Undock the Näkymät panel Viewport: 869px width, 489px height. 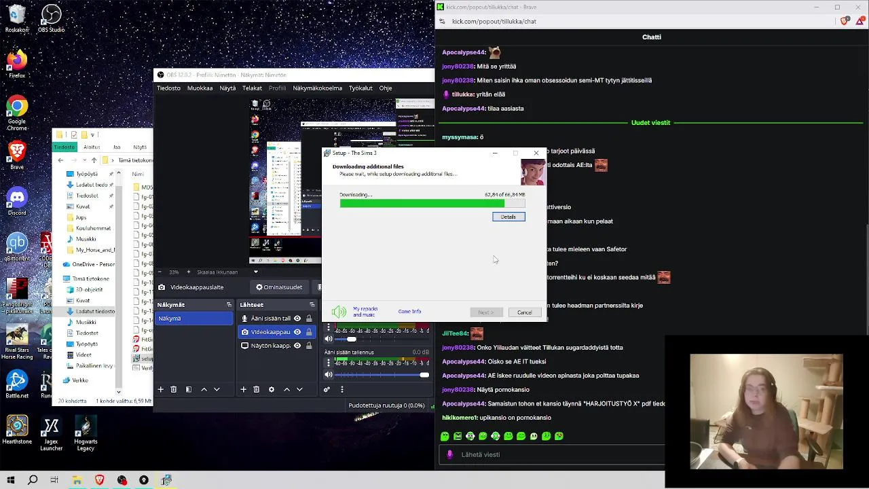click(x=229, y=305)
